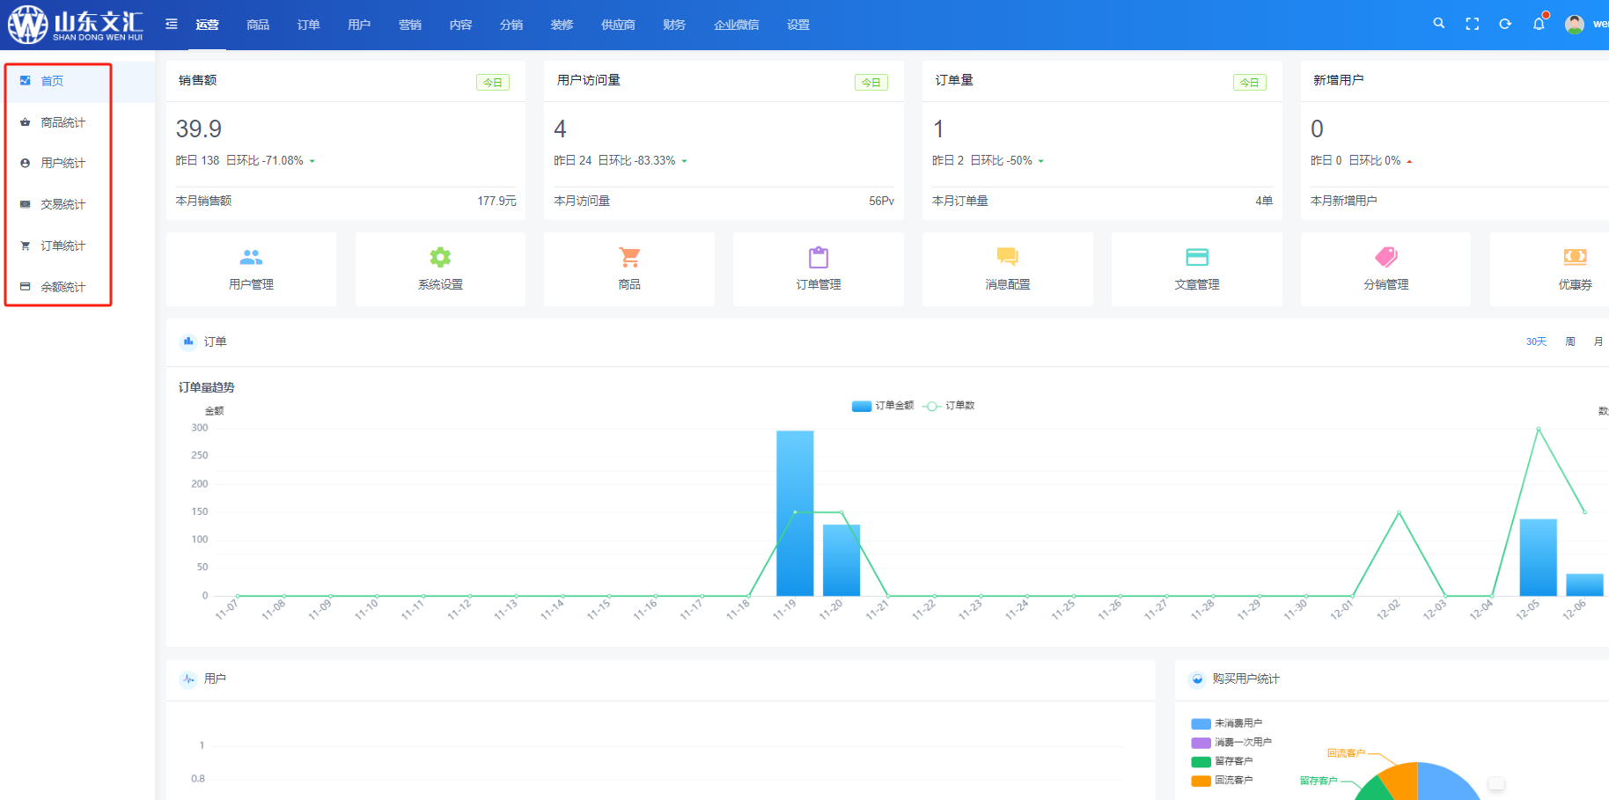Switch to 财务 top menu

tap(674, 25)
